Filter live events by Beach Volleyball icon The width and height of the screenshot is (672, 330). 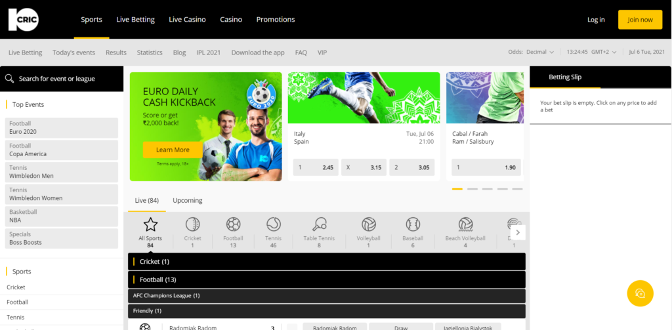click(465, 224)
